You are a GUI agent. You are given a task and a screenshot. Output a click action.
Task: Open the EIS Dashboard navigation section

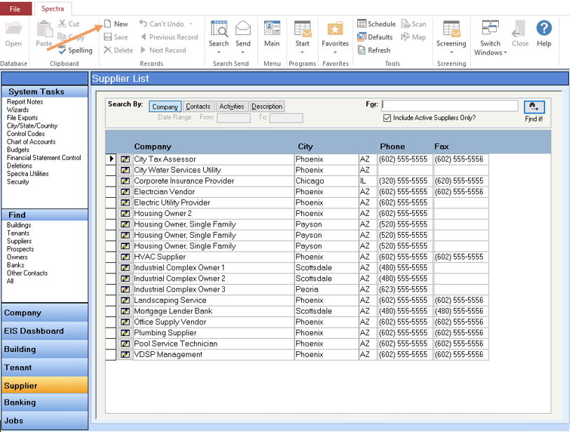[45, 331]
